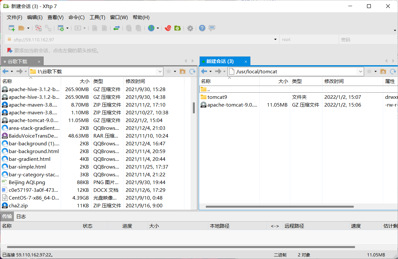Expand the remote path /usr/local/tomcat dropdown
398x259 pixels.
tap(361, 71)
